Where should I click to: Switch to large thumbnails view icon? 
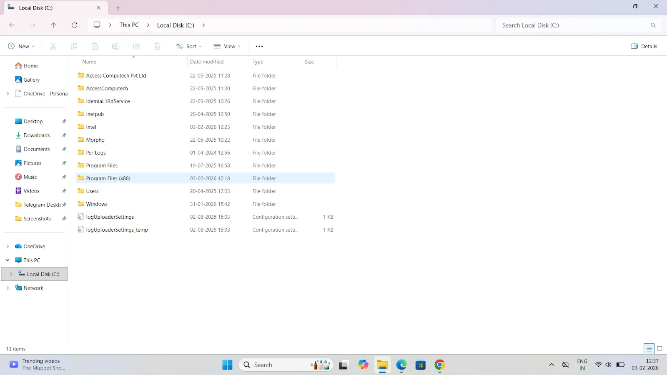point(659,349)
